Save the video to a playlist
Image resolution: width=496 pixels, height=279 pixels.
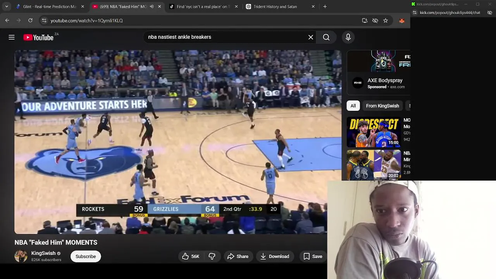[313, 257]
